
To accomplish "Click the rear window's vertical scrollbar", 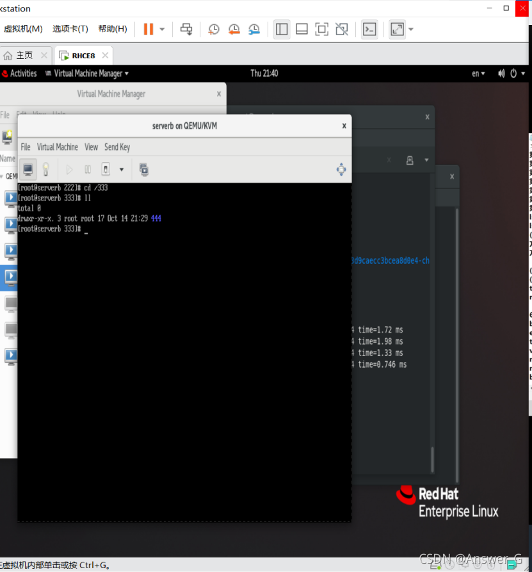I will pos(457,345).
